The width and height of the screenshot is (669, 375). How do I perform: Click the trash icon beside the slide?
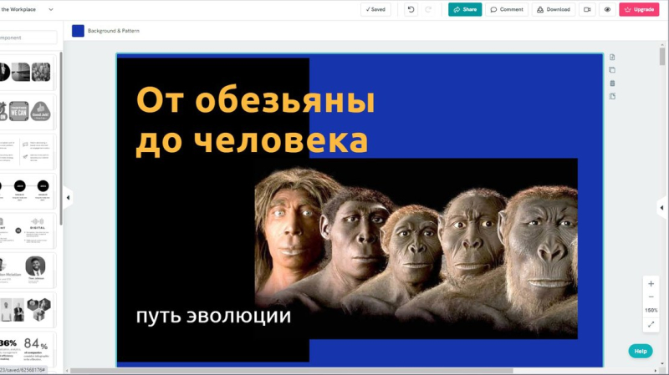(612, 83)
